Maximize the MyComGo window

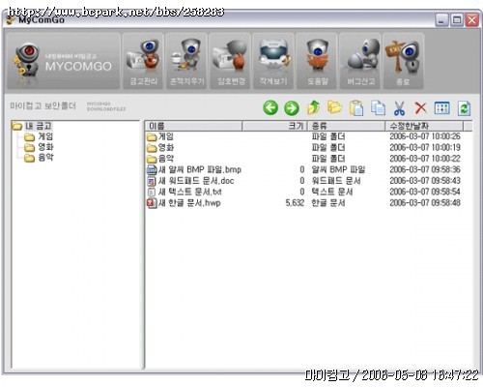pos(457,20)
